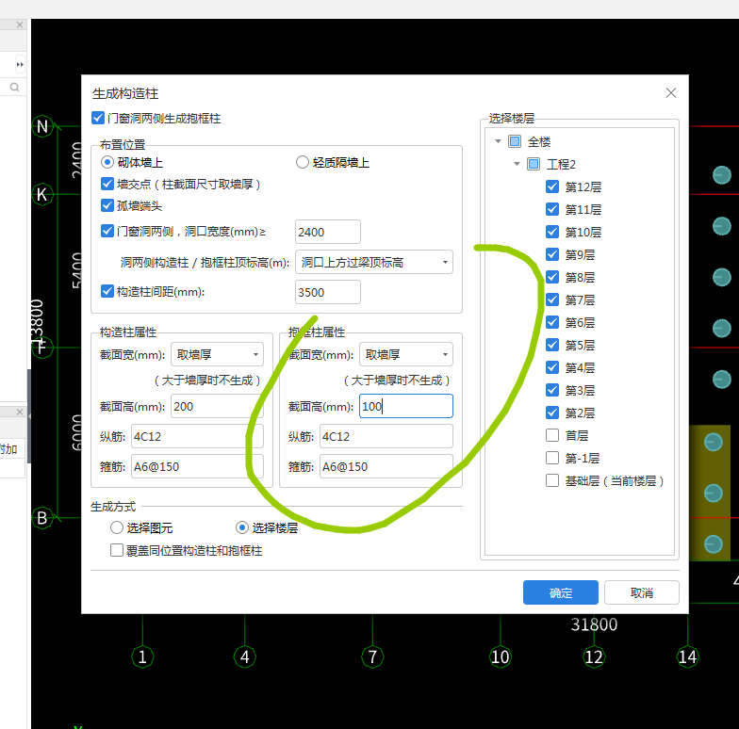Uncheck 第4层 floor

point(552,367)
